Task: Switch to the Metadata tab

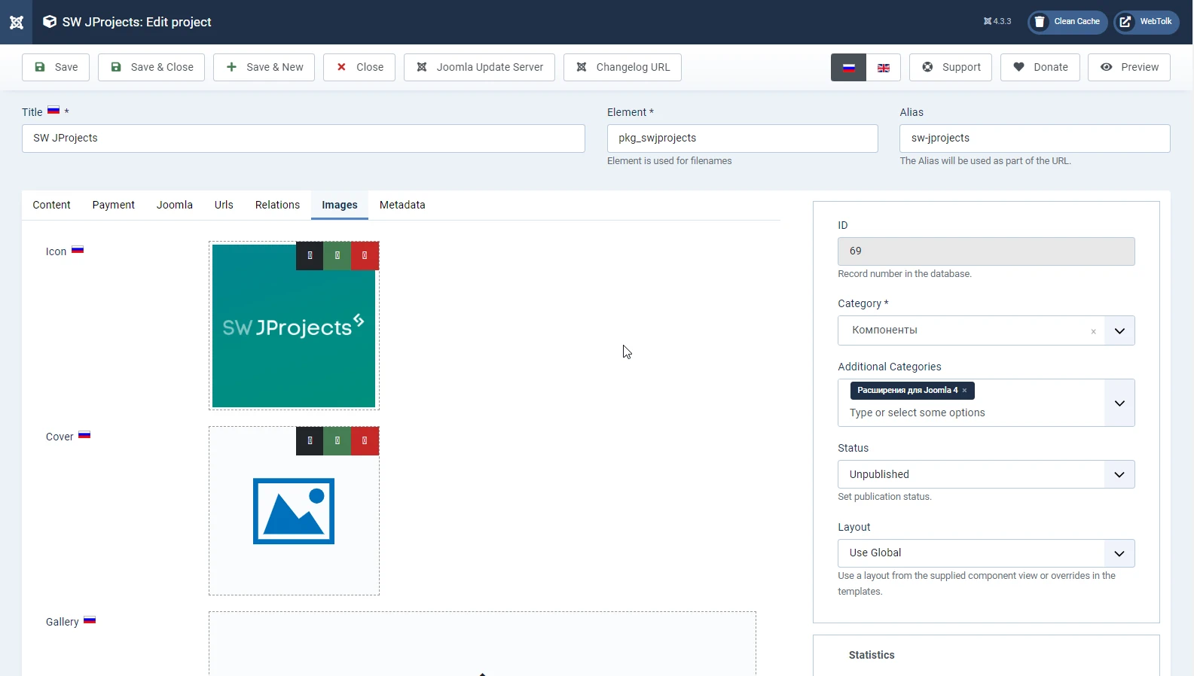Action: (402, 205)
